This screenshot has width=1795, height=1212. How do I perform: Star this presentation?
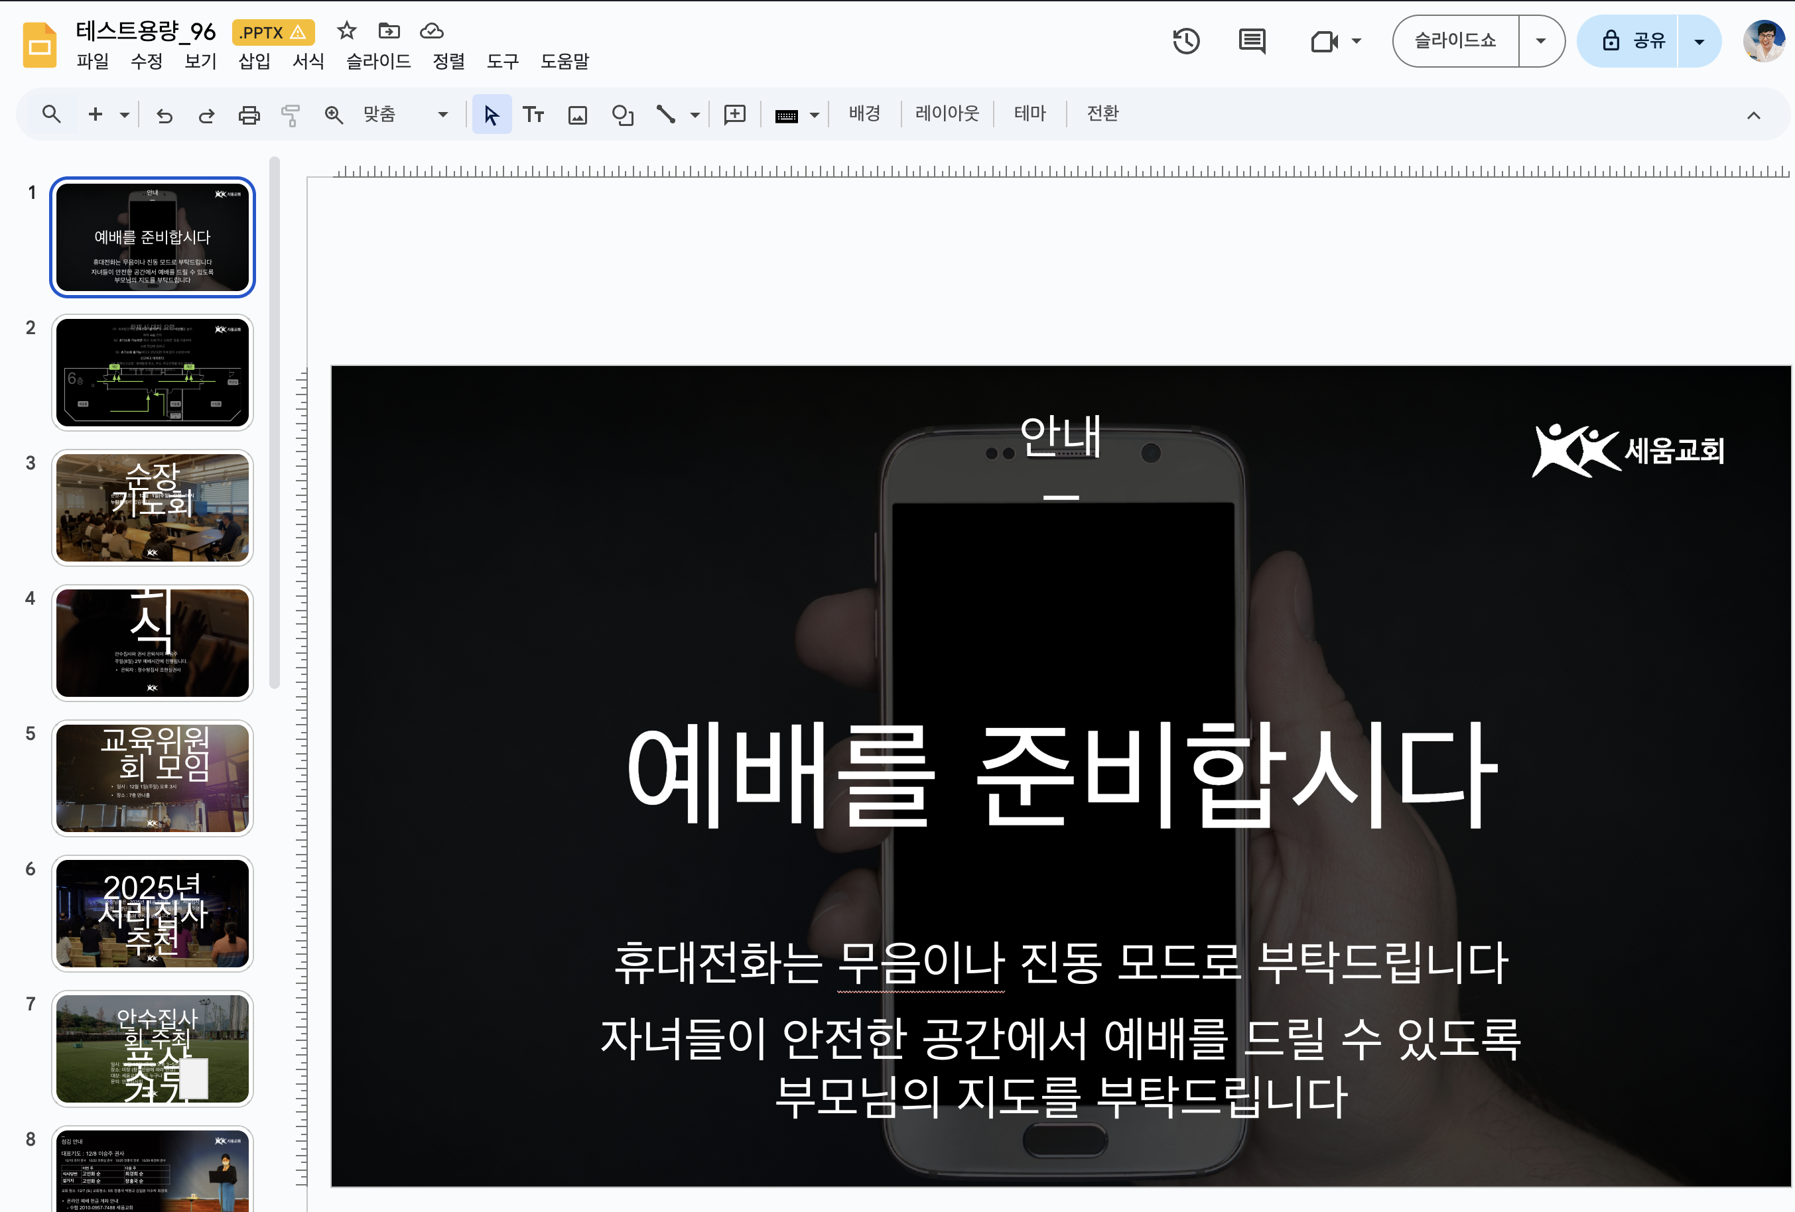(x=347, y=31)
